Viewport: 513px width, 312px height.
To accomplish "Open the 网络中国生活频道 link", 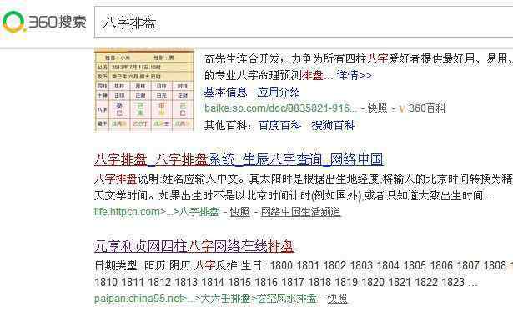I will coord(300,212).
